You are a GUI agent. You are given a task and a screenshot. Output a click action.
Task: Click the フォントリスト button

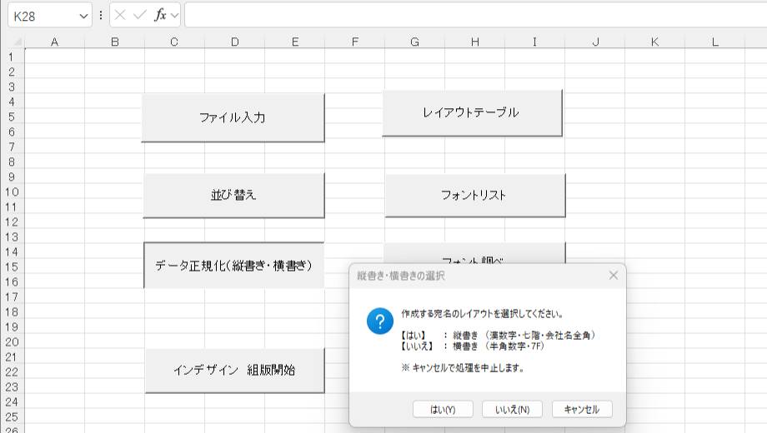474,196
